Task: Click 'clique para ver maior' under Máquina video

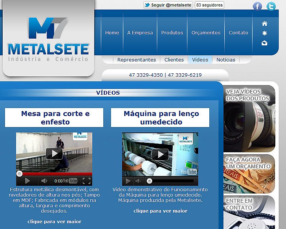Action: coord(160,211)
